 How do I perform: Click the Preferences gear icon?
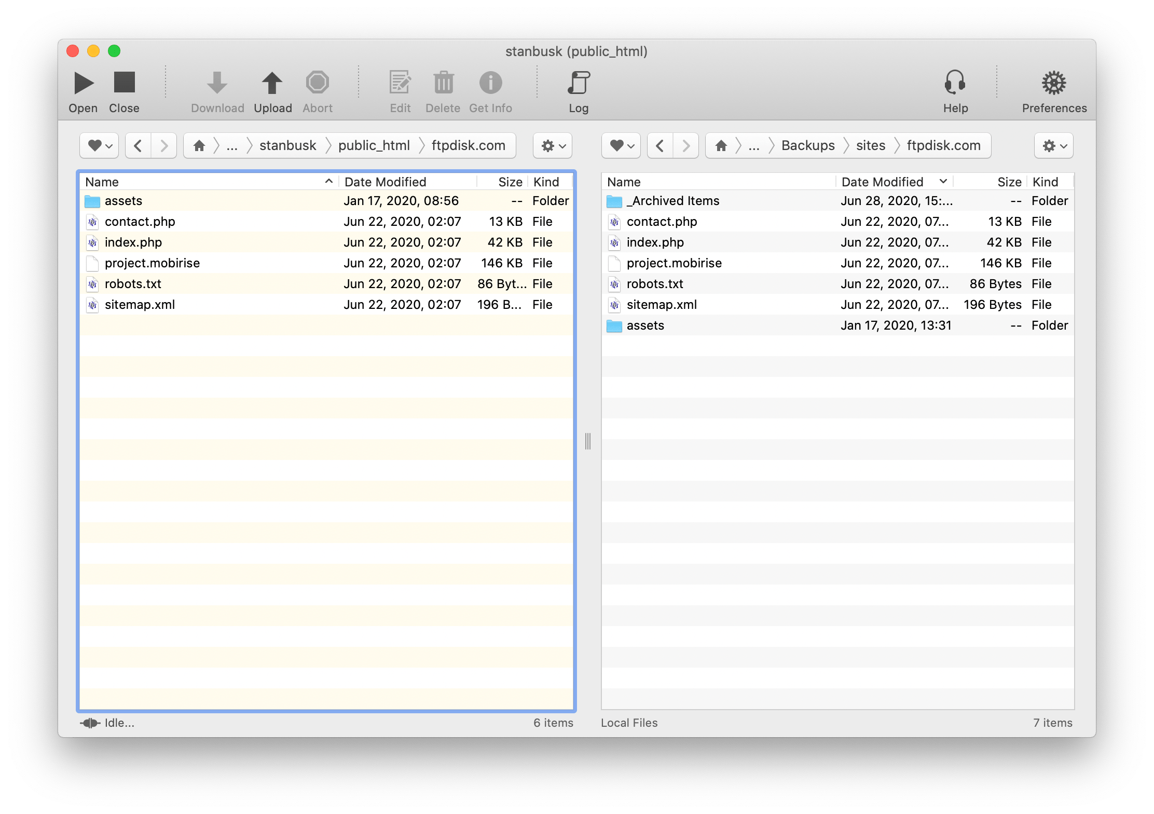(1054, 86)
